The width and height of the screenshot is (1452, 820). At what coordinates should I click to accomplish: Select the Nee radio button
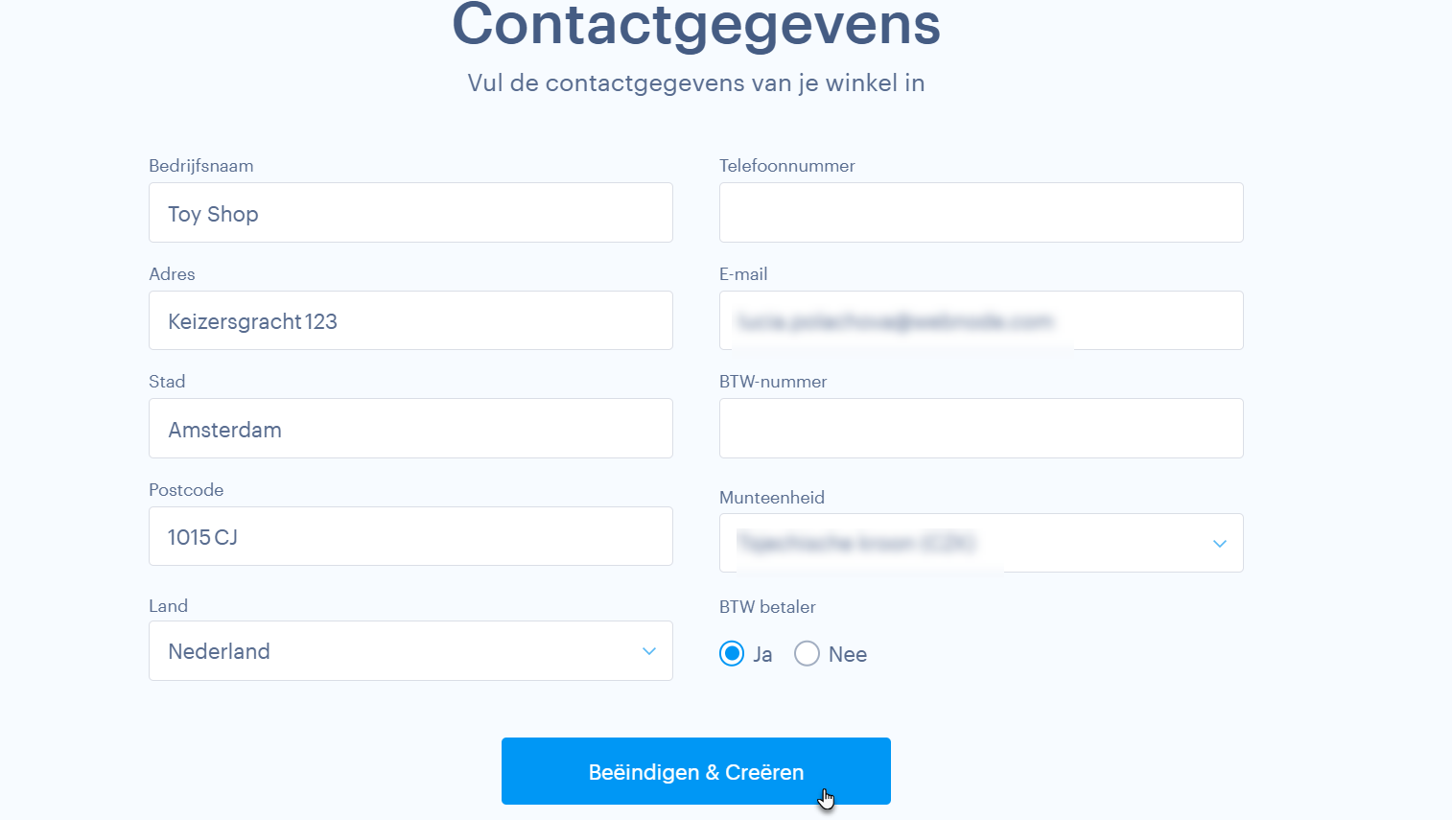[807, 654]
